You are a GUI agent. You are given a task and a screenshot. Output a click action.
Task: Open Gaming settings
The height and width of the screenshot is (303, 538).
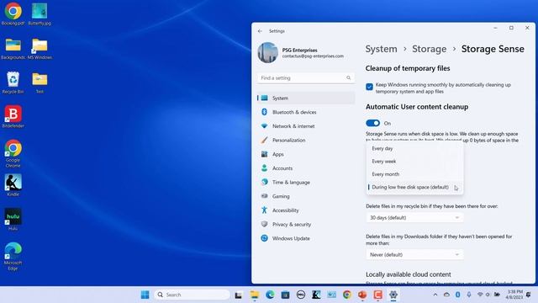click(x=306, y=196)
